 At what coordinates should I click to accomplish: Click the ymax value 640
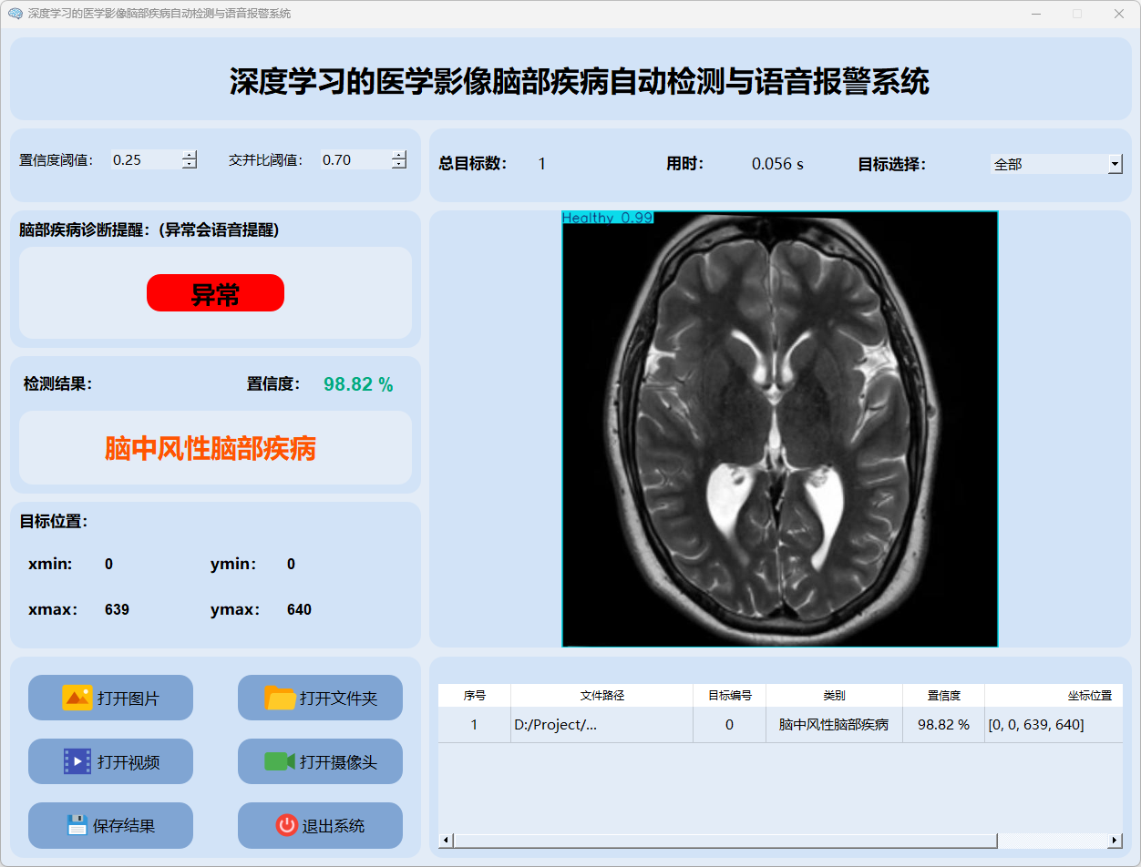(299, 610)
